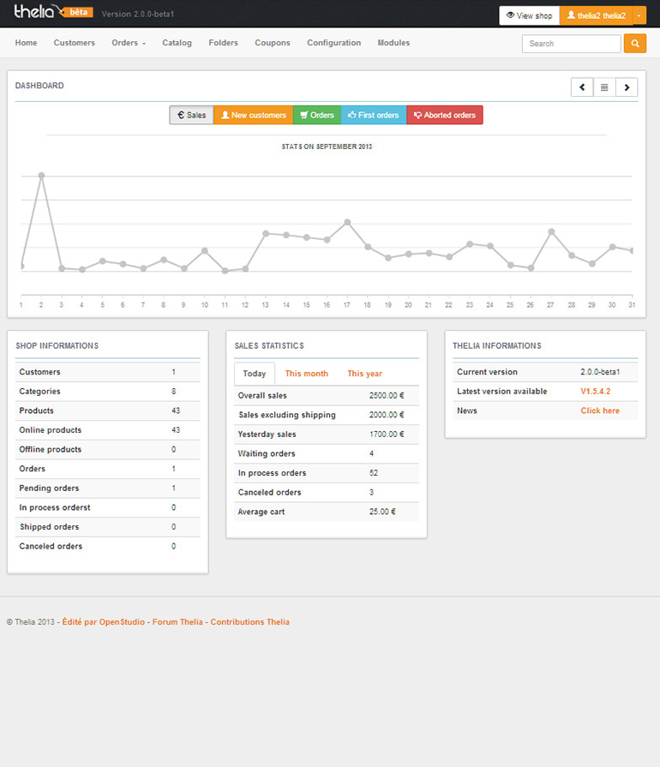Open the user account dropdown caret

click(x=639, y=15)
